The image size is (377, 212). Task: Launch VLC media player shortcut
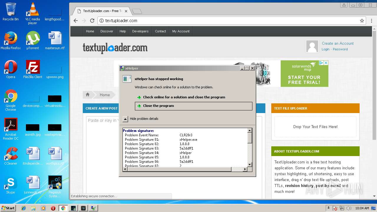click(32, 14)
